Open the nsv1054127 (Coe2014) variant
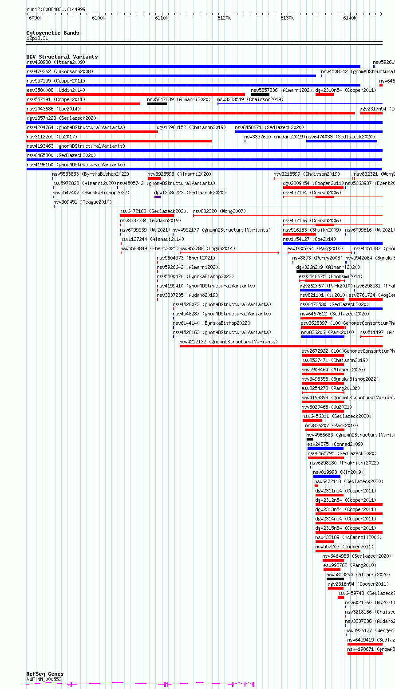 [310, 239]
